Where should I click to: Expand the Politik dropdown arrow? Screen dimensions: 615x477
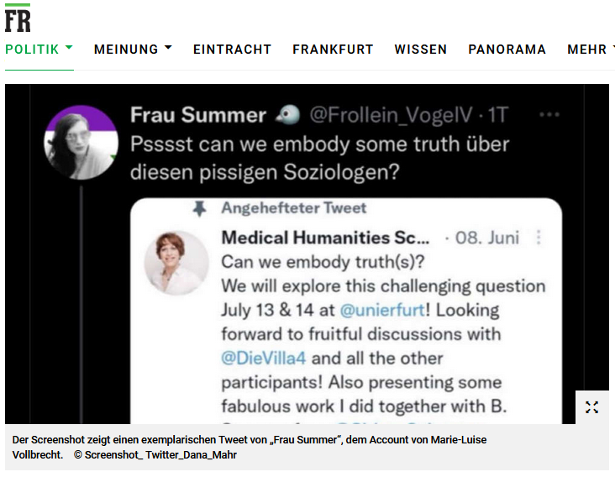coord(69,48)
